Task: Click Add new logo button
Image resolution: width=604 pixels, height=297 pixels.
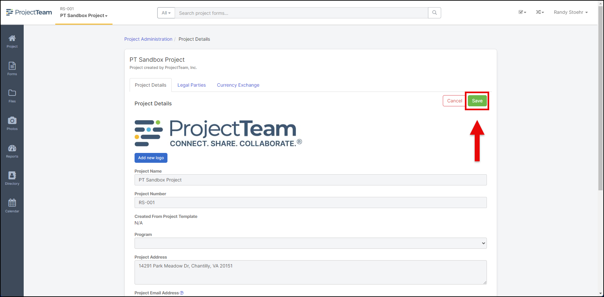Action: [151, 158]
